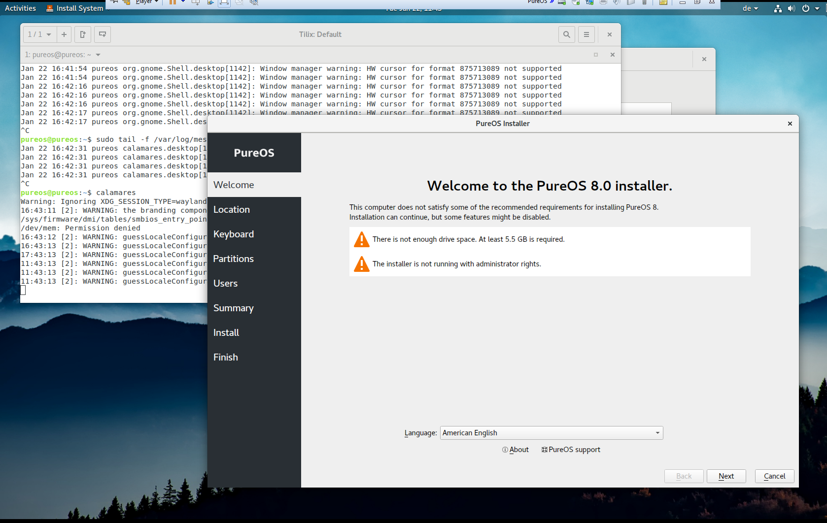827x523 pixels.
Task: Open the Install System app menu
Action: coord(75,8)
